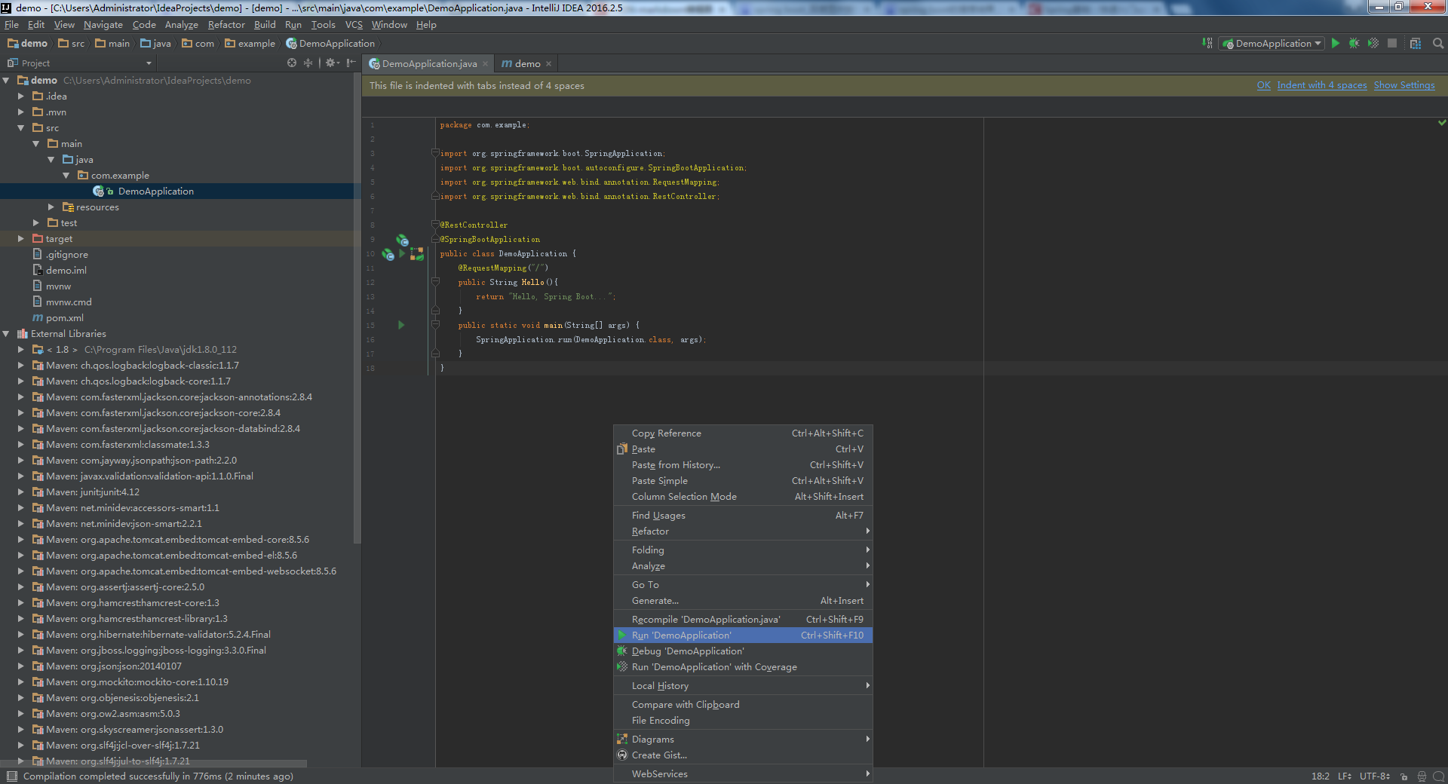Screen dimensions: 1448x784
Task: Open the VCS menu
Action: point(354,25)
